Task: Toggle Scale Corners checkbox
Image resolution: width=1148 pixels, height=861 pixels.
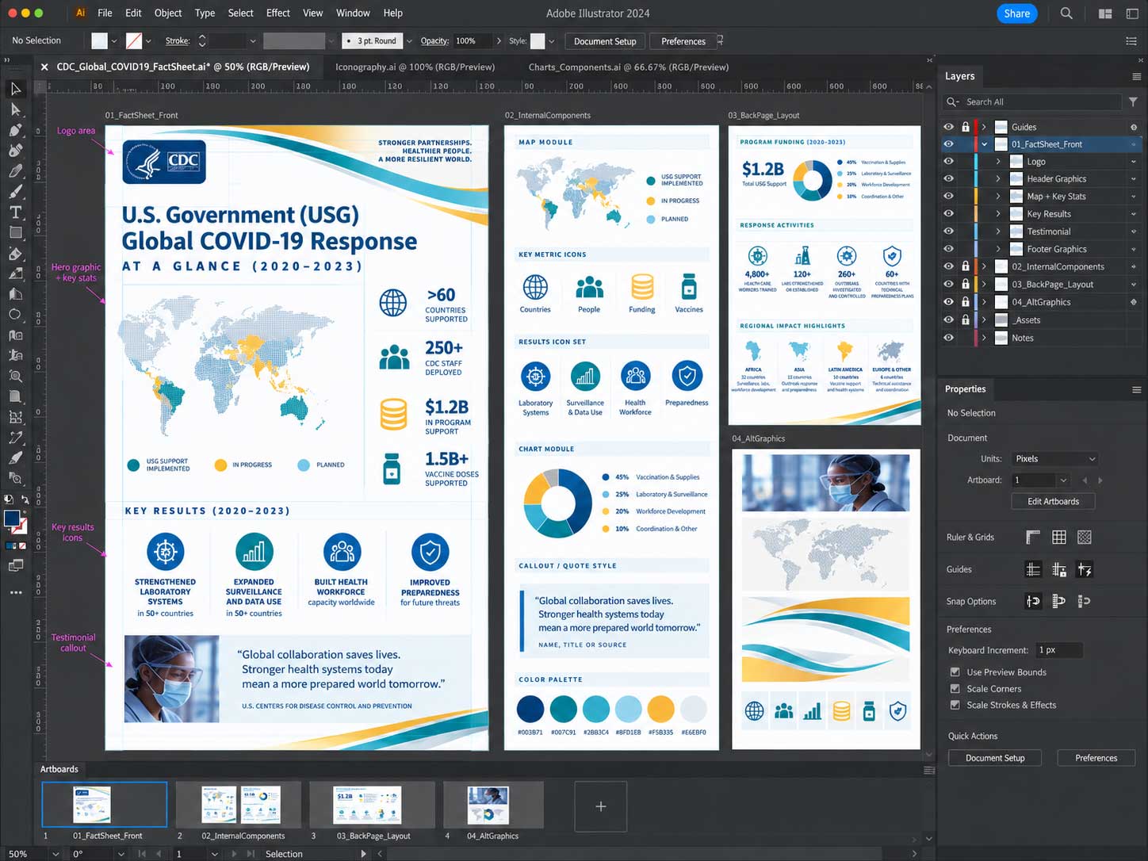Action: point(955,688)
